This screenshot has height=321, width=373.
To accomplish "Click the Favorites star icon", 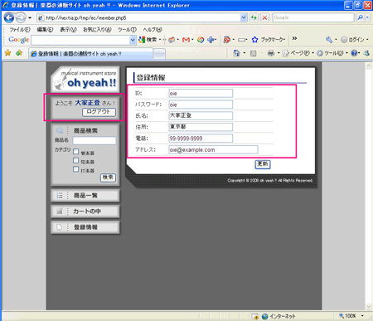I will [7, 52].
